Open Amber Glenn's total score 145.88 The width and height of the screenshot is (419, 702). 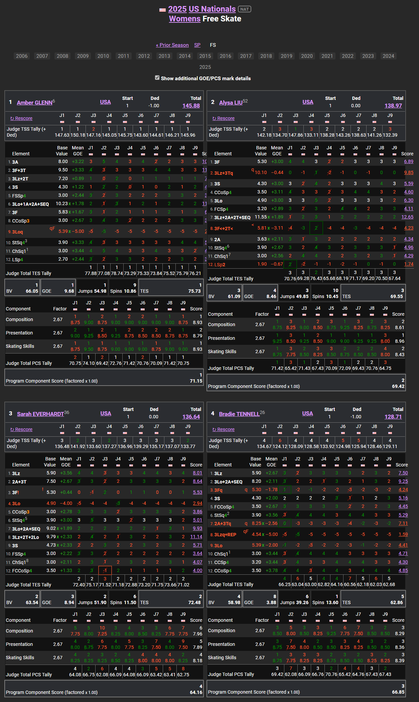191,106
